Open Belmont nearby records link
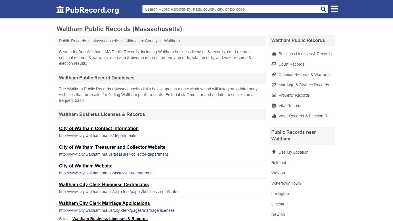This screenshot has width=393, height=221. pyautogui.click(x=279, y=163)
